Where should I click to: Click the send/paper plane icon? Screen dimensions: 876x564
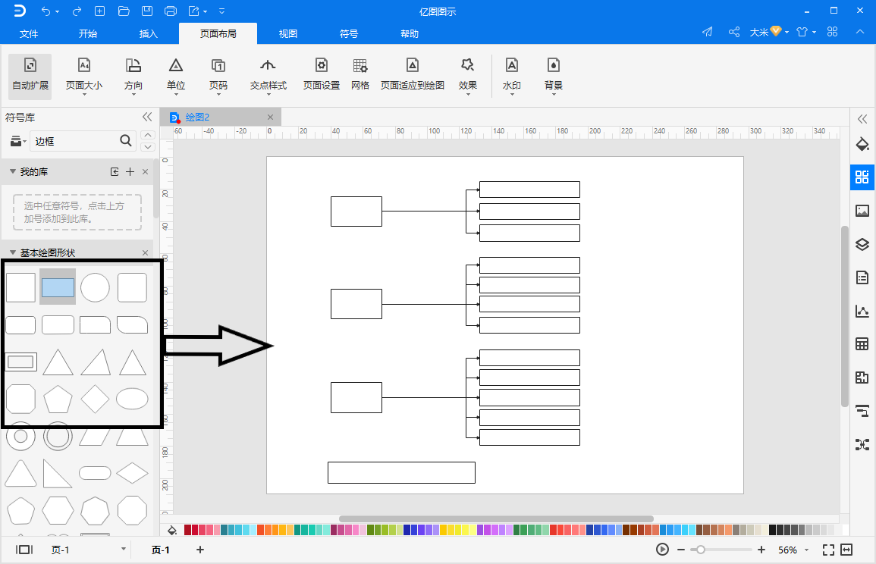coord(708,32)
